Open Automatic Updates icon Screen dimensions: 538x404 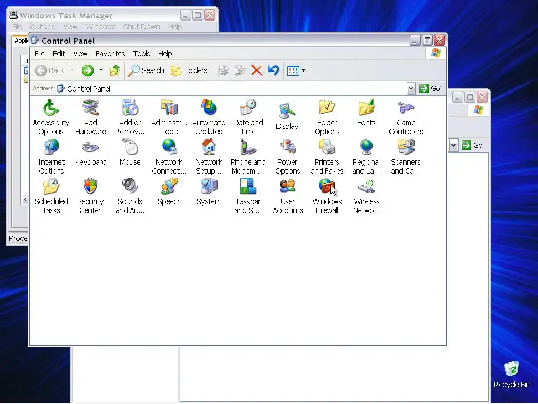(x=209, y=117)
